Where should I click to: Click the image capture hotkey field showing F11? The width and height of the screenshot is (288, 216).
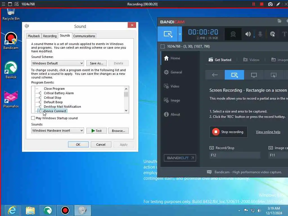[x=278, y=155]
